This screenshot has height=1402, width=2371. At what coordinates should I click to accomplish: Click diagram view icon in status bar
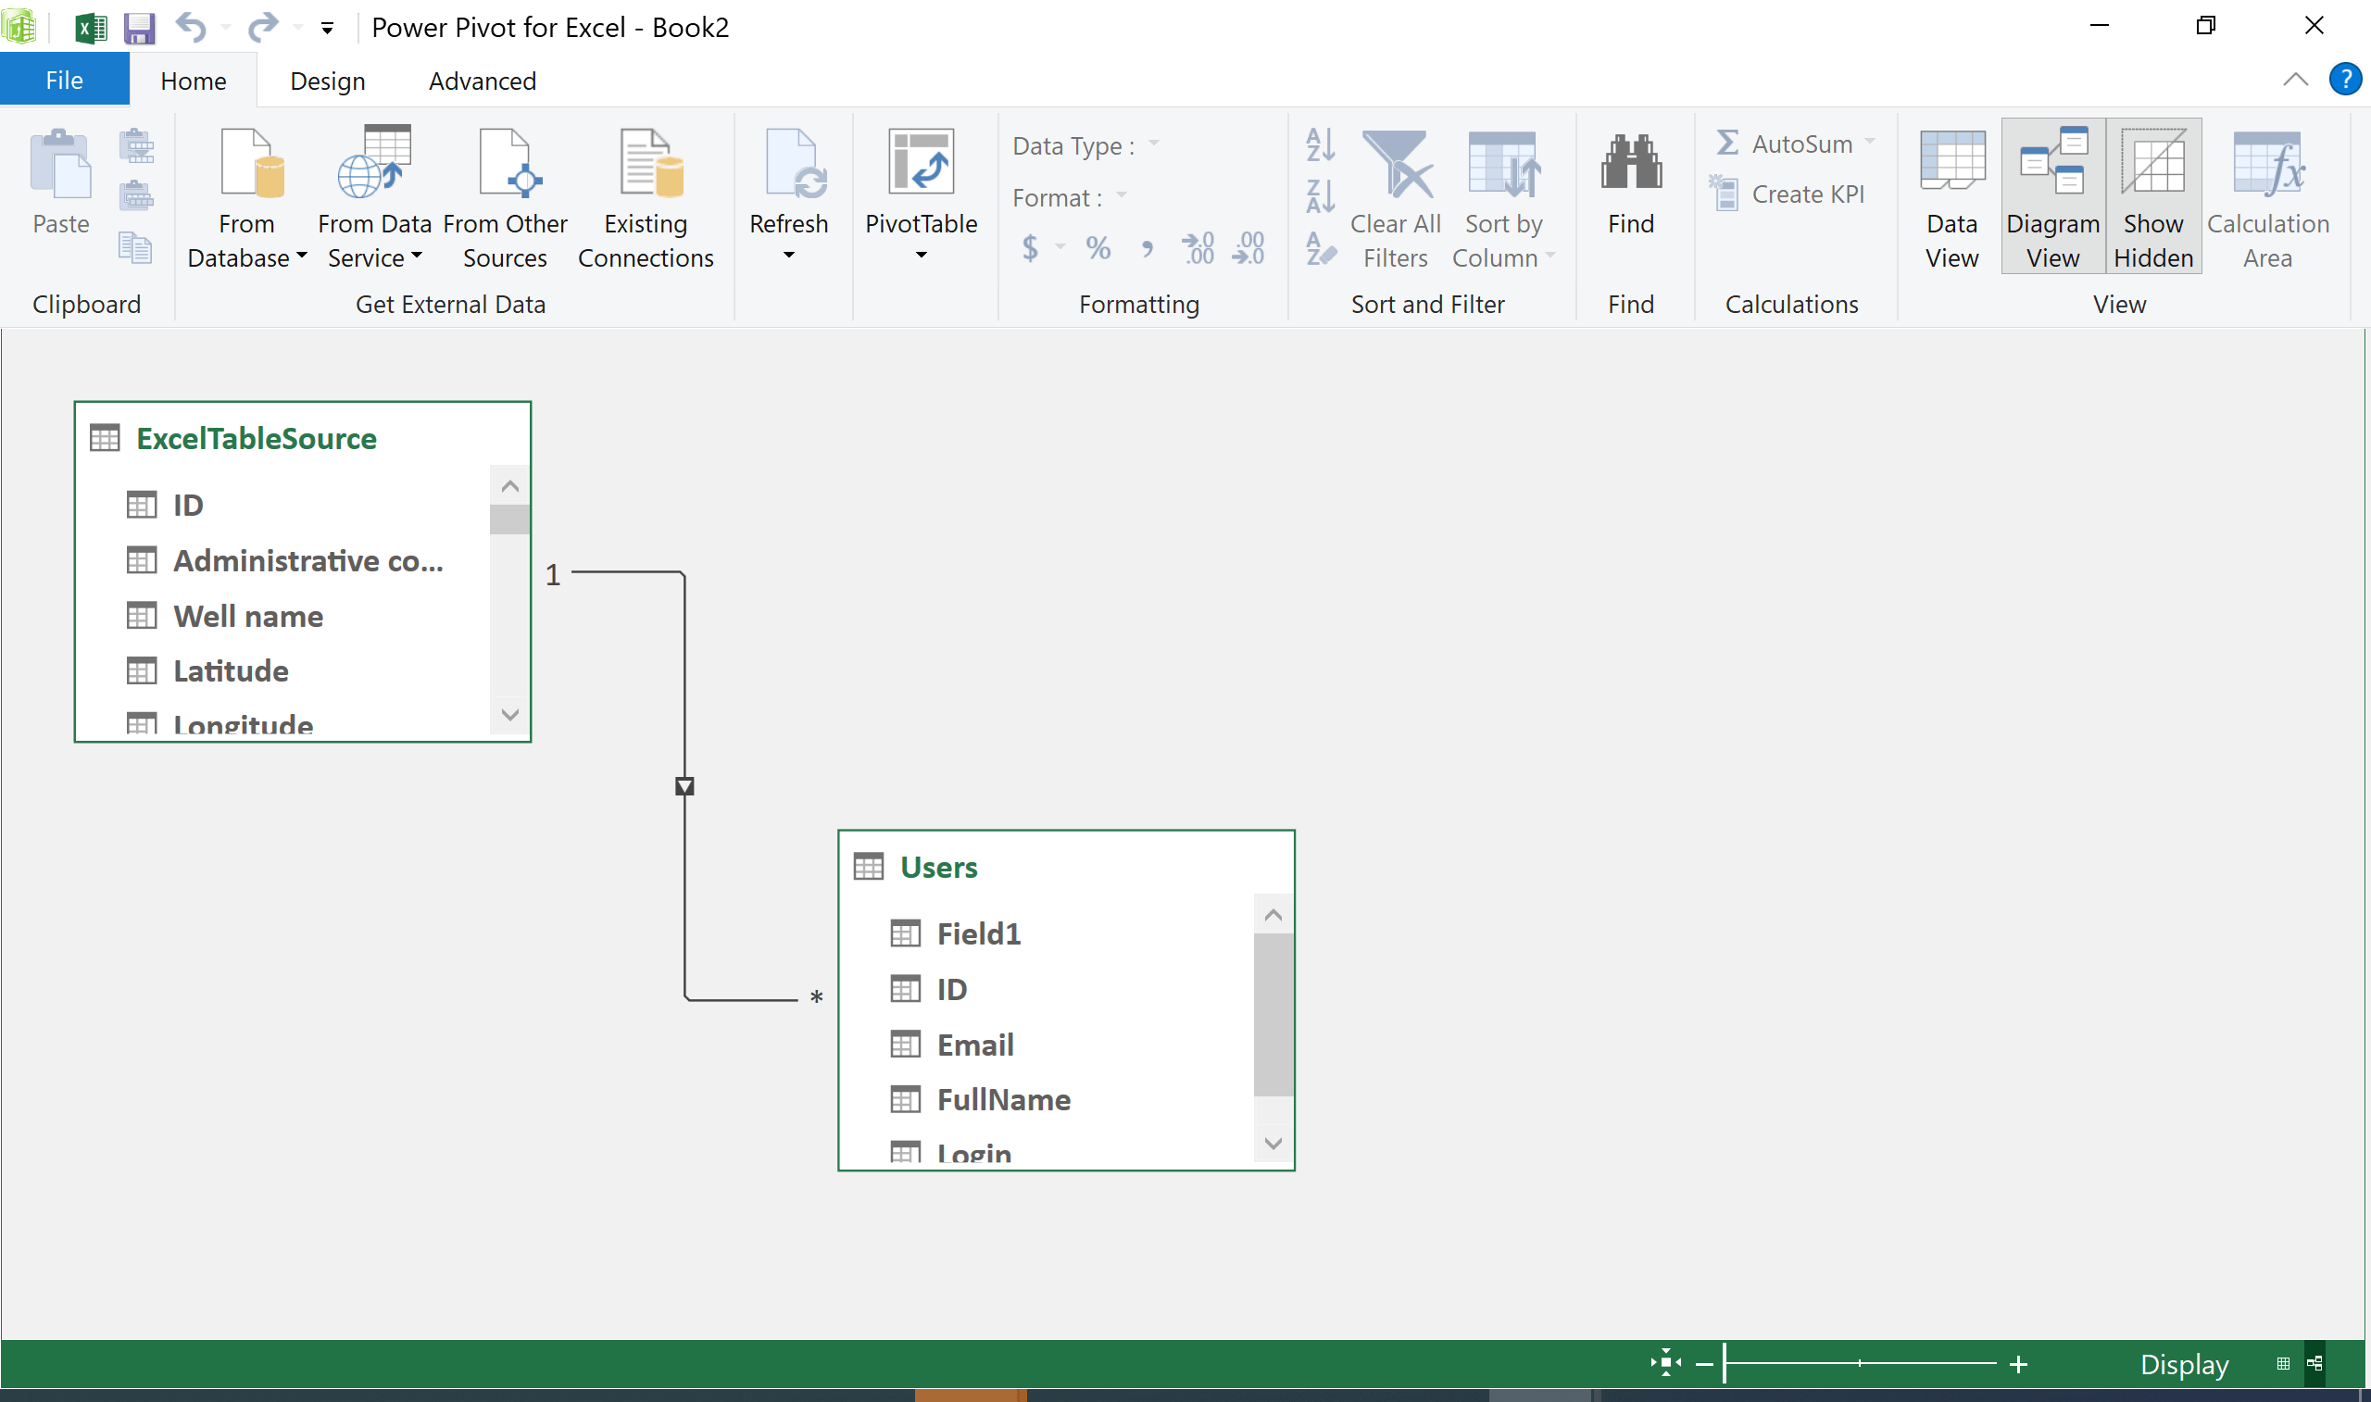[2315, 1363]
